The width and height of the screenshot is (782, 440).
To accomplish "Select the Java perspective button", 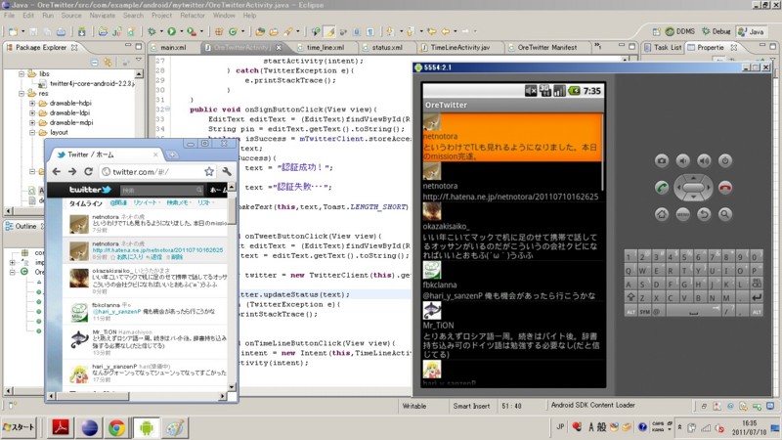I will [752, 31].
